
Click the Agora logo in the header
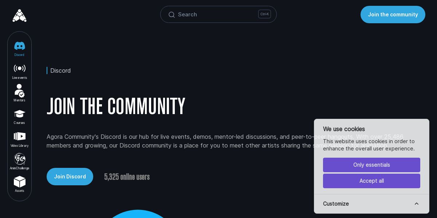[x=20, y=15]
